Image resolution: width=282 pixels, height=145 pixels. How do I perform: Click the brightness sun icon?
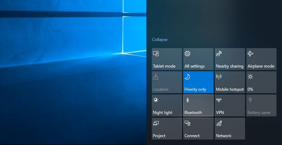click(x=250, y=77)
